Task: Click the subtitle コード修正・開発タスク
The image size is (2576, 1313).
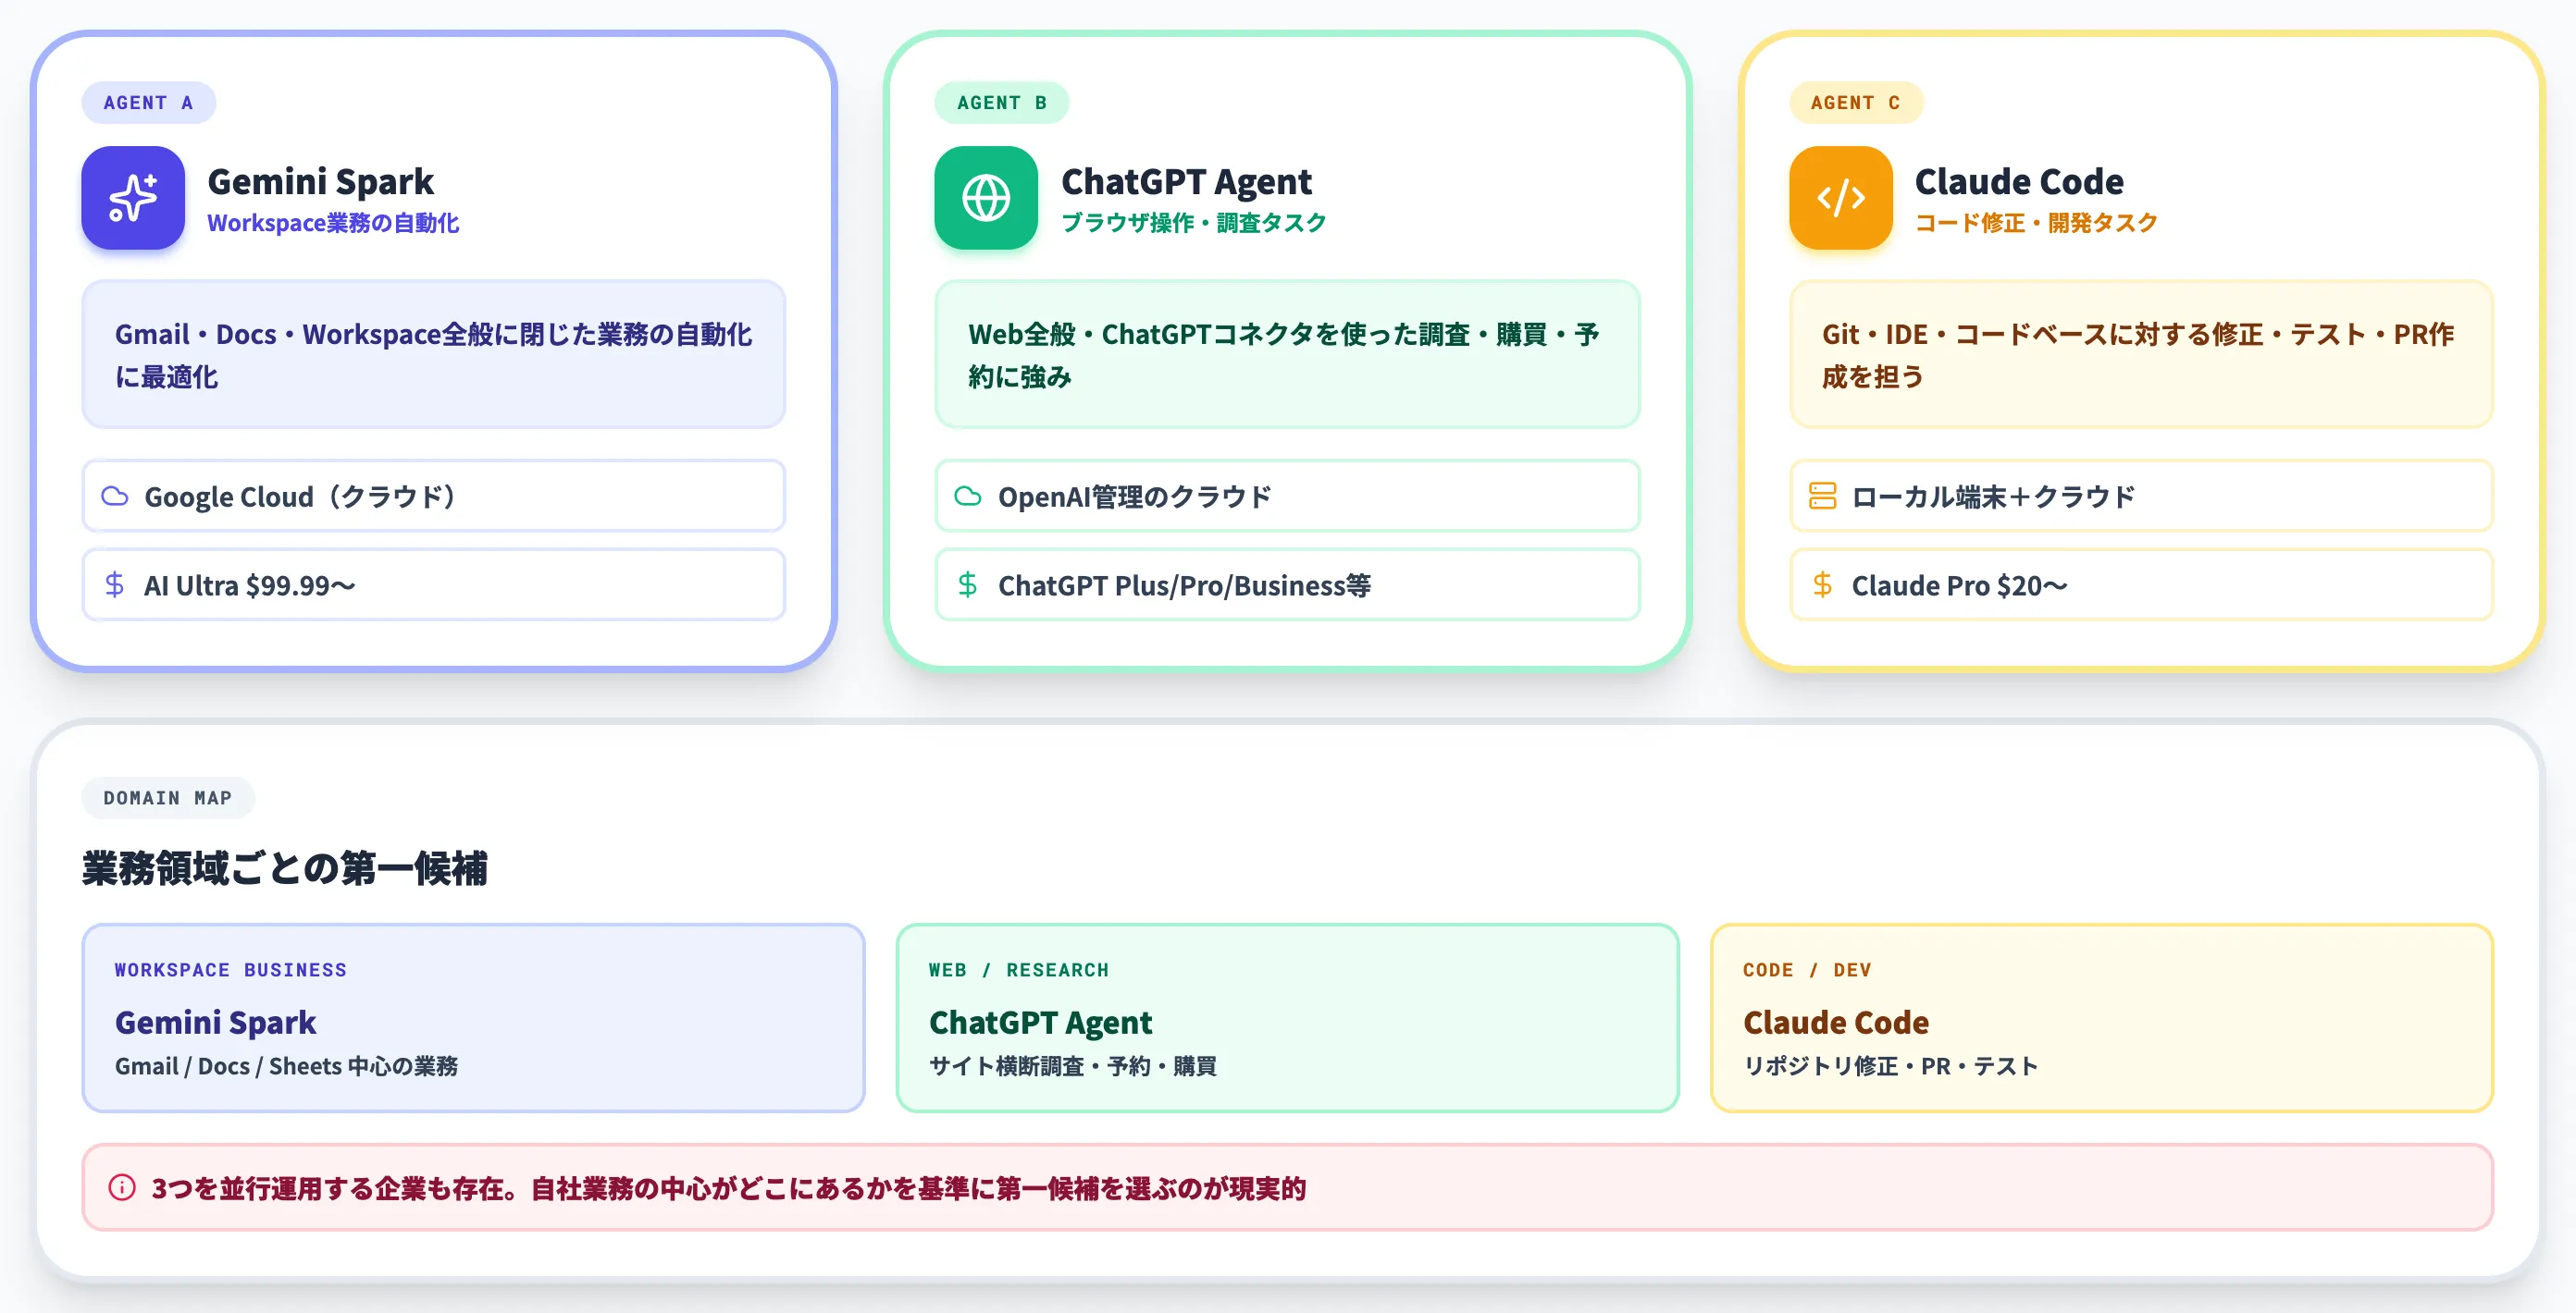Action: point(2036,223)
